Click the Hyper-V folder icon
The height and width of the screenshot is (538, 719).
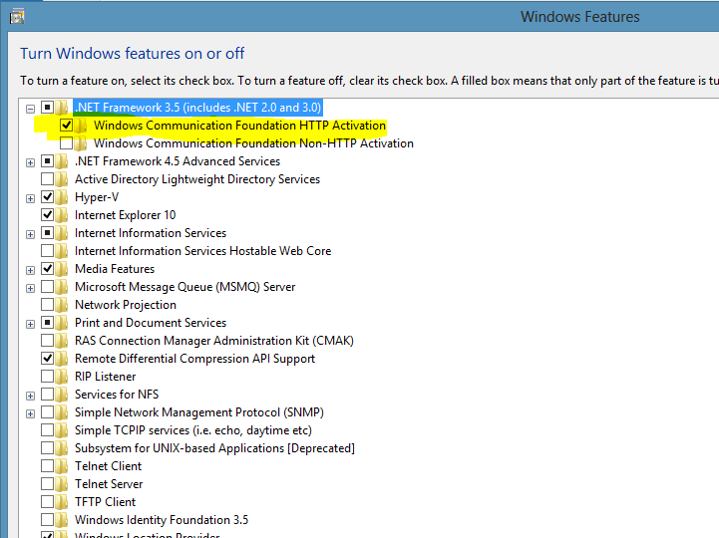[x=62, y=197]
